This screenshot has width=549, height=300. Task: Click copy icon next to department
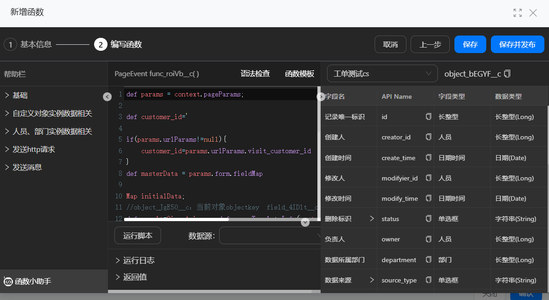pos(429,260)
